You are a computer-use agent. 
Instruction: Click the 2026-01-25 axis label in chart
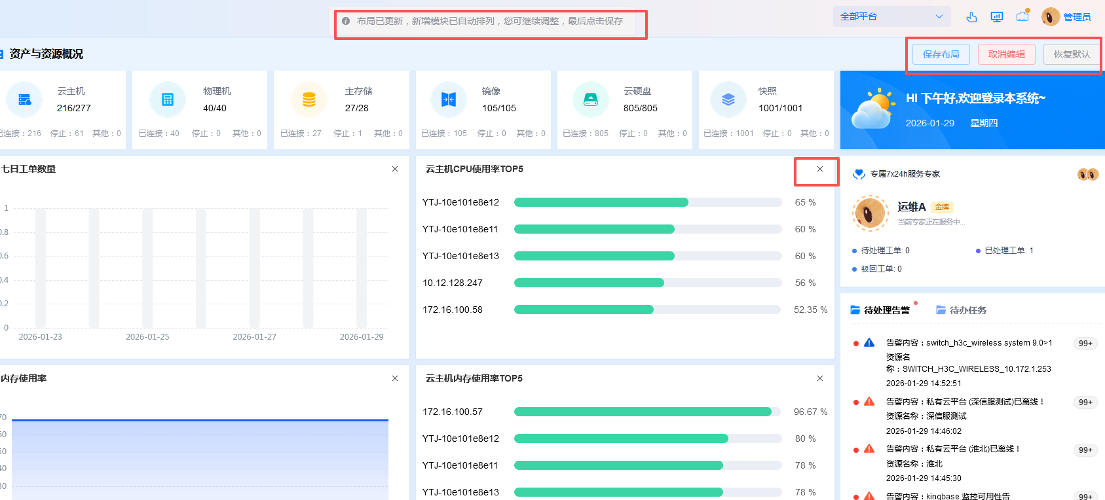[147, 337]
